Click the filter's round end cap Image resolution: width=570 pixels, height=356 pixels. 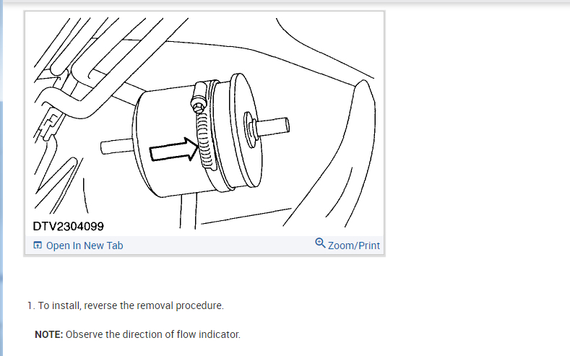point(246,130)
